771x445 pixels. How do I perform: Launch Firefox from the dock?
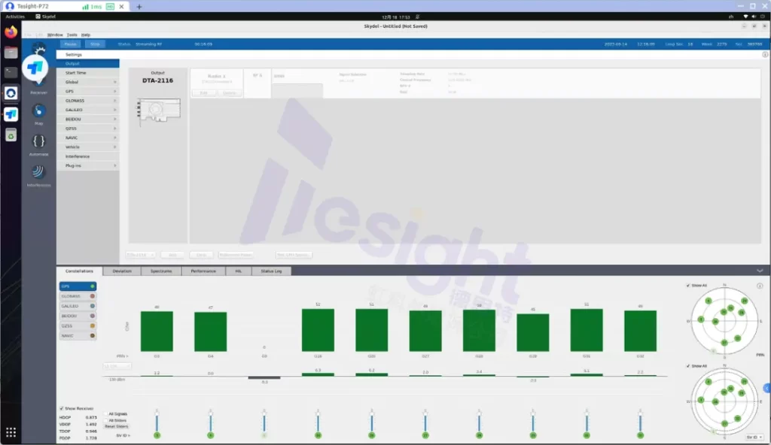coord(11,32)
